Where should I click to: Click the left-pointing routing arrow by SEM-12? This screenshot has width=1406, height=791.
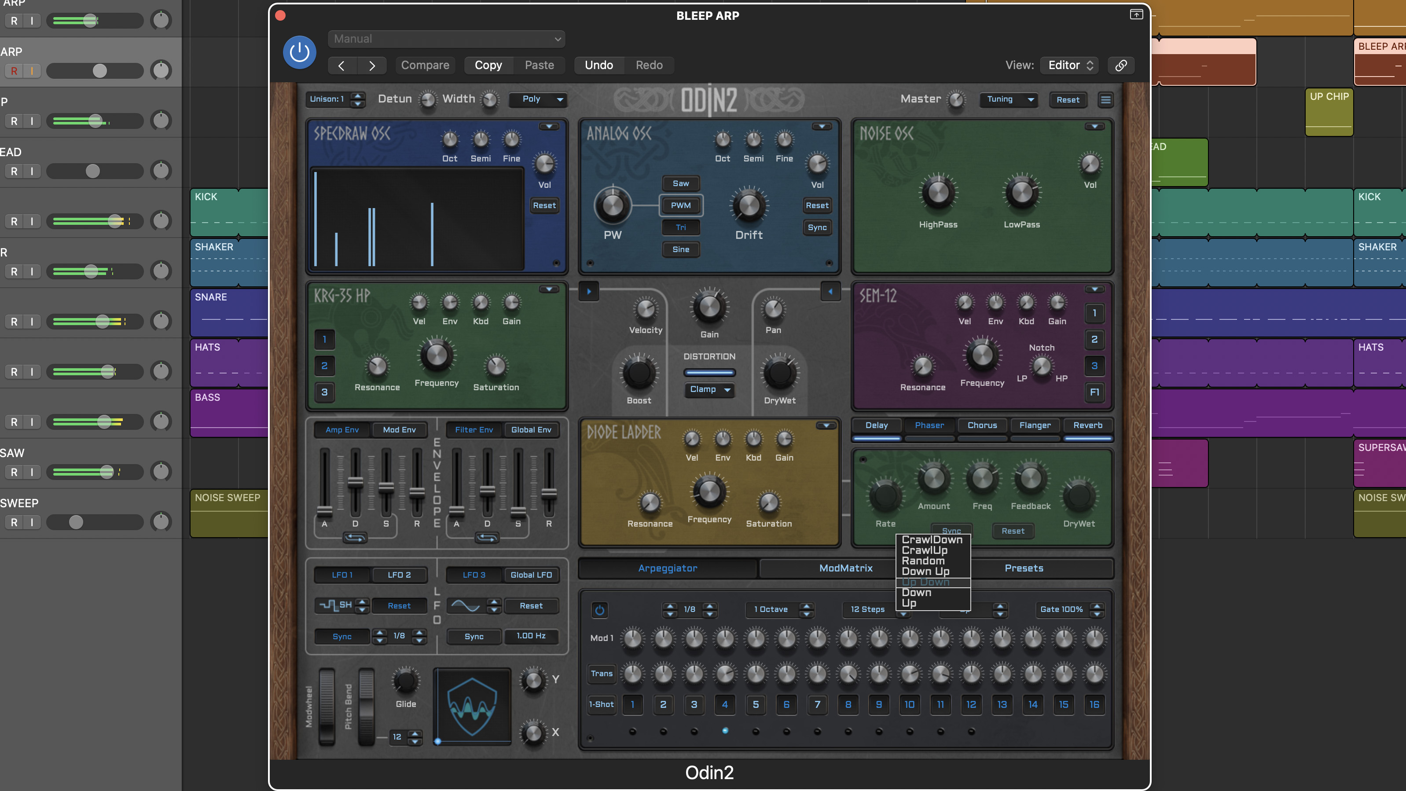[830, 291]
